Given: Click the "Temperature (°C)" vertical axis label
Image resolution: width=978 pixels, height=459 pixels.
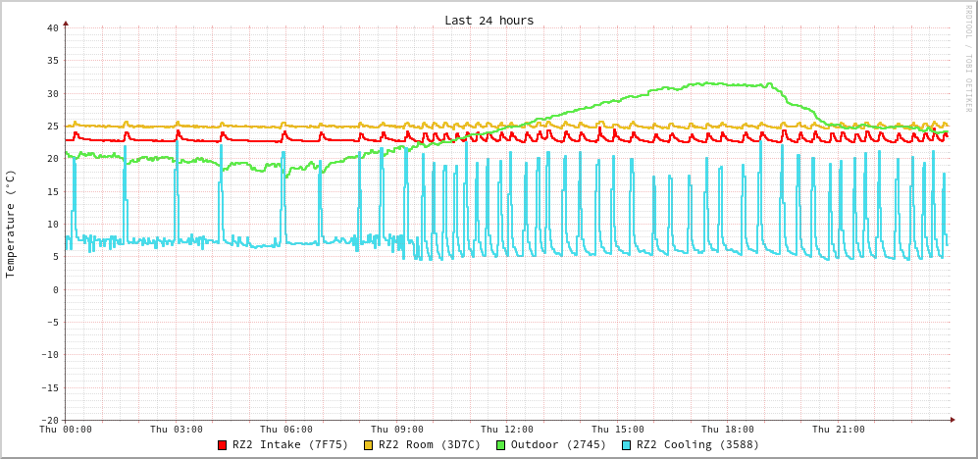Looking at the screenshot, I should (11, 224).
